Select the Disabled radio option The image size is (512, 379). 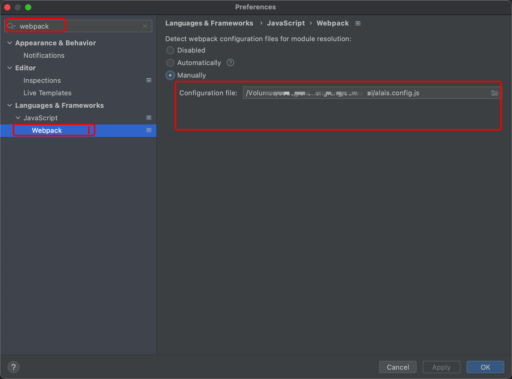(170, 50)
